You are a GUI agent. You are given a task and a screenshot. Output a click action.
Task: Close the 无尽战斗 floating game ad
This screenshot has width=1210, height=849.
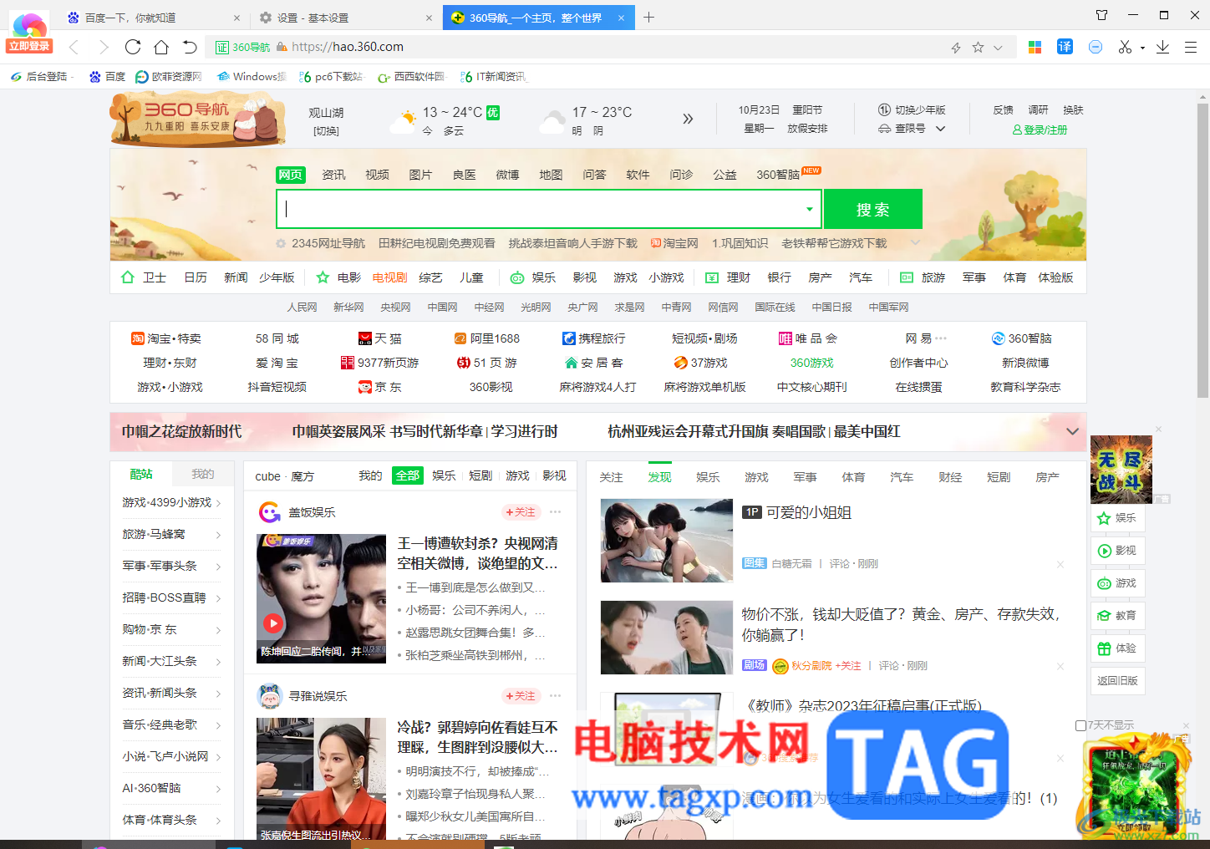coord(1158,429)
